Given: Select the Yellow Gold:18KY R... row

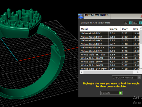Looking at the screenshot, I should pyautogui.click(x=109, y=48).
